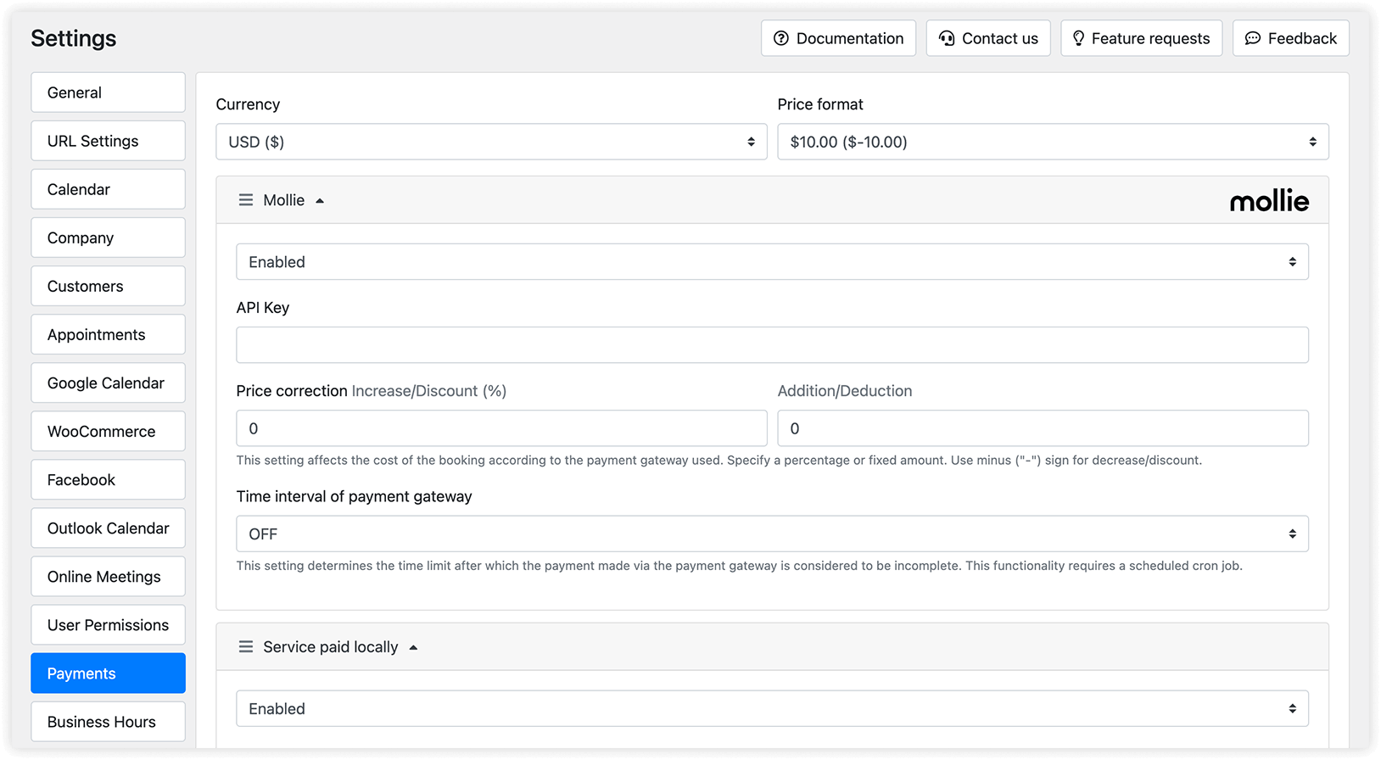Open Outlook Calendar settings
The image size is (1381, 760).
(108, 528)
